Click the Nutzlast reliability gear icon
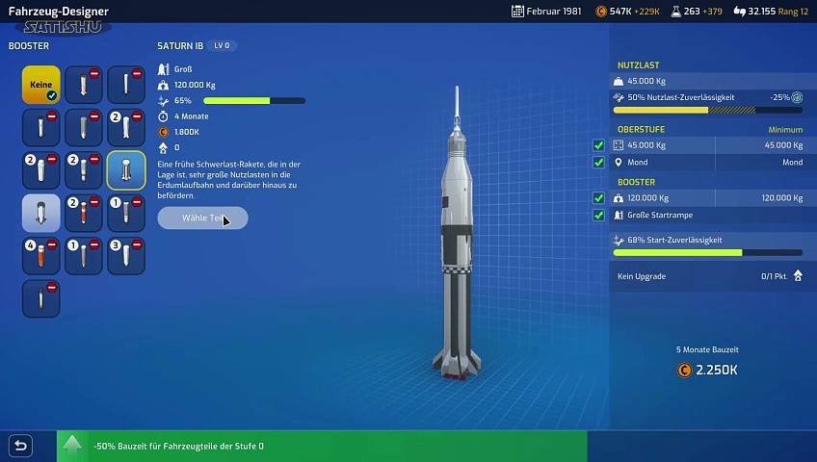This screenshot has width=817, height=462. click(797, 98)
